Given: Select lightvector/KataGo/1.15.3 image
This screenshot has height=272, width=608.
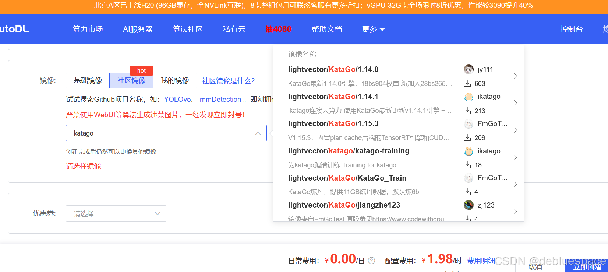Looking at the screenshot, I should click(333, 123).
